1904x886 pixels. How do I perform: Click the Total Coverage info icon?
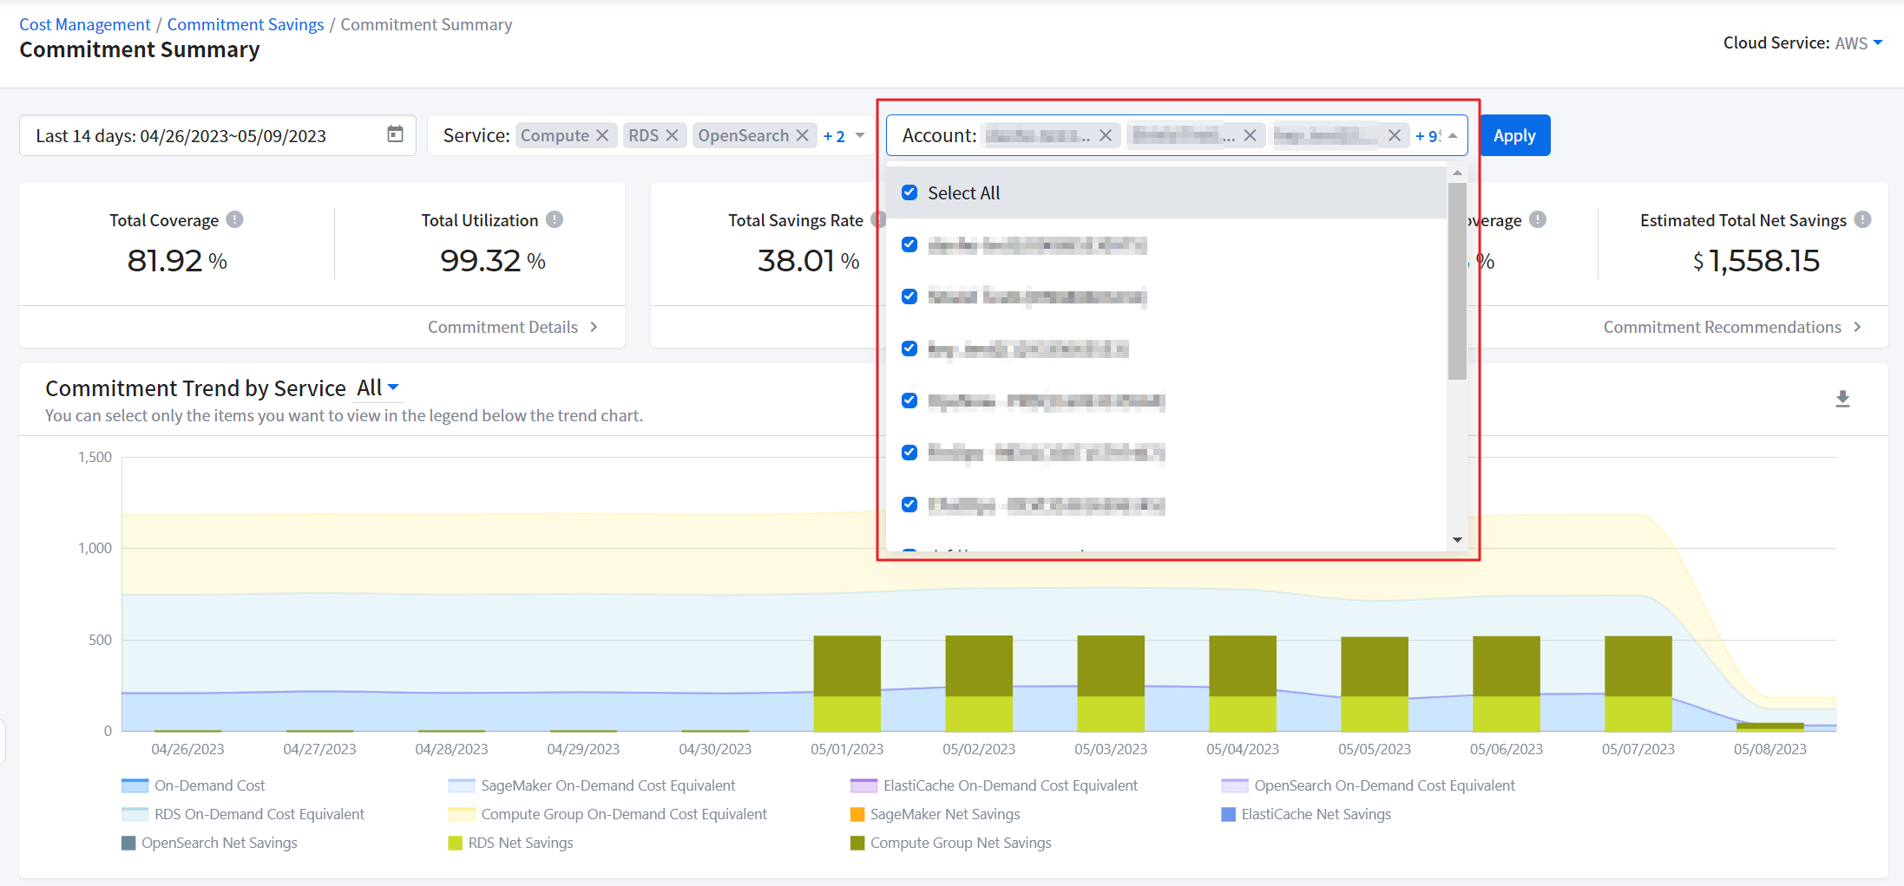[234, 220]
